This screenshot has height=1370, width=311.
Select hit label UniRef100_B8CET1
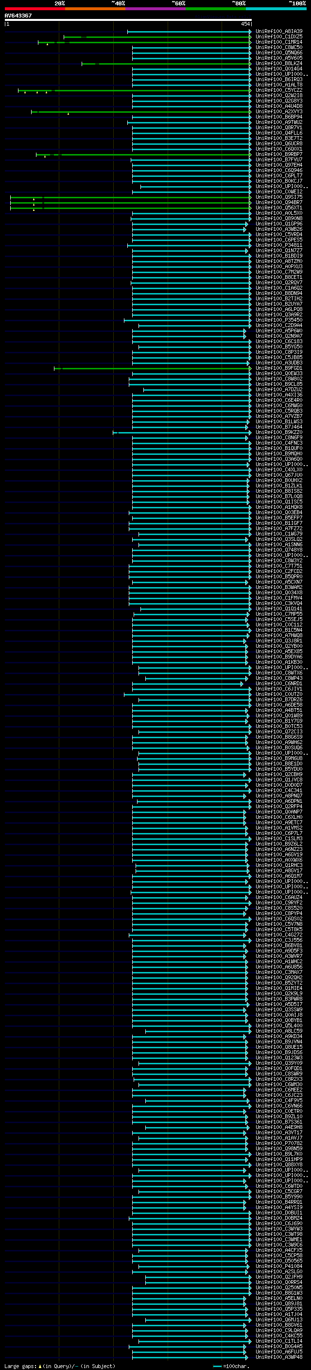[x=279, y=277]
